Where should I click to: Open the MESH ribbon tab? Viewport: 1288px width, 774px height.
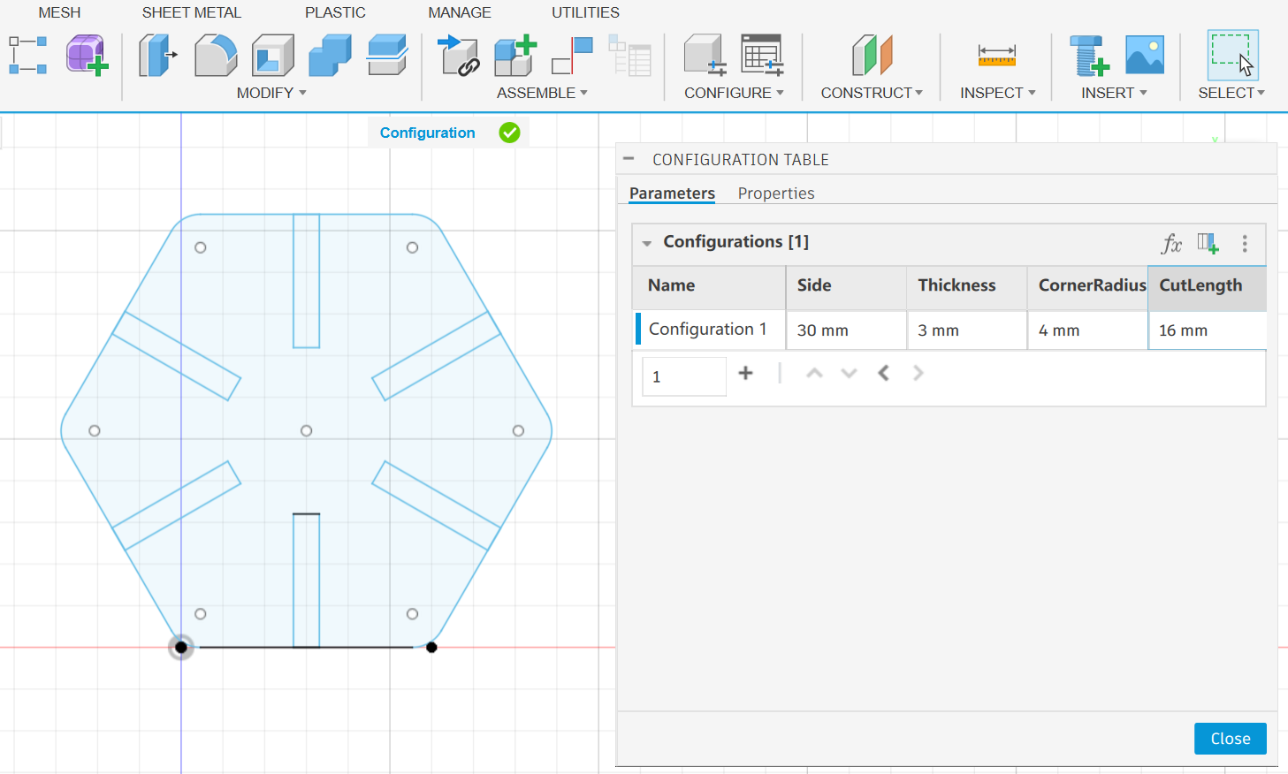59,12
